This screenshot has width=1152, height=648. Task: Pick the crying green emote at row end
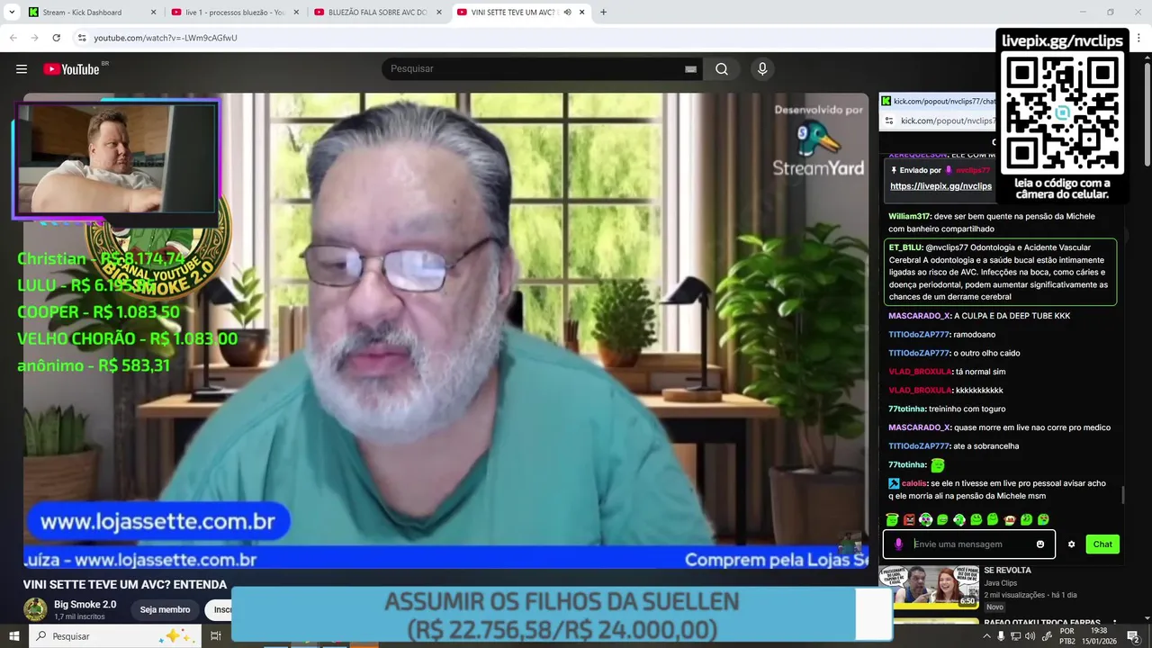(x=1043, y=519)
